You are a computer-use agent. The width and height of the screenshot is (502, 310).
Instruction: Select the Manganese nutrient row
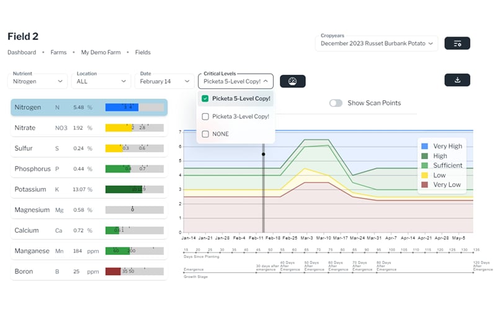tap(89, 251)
